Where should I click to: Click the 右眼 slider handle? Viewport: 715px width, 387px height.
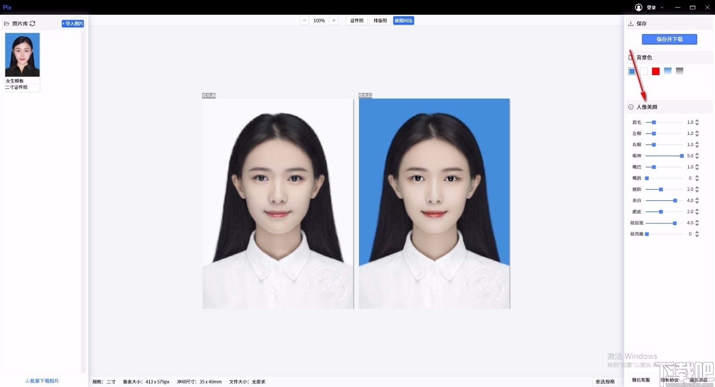[x=654, y=145]
